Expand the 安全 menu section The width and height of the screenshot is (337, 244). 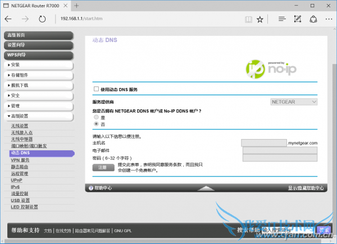(x=39, y=96)
